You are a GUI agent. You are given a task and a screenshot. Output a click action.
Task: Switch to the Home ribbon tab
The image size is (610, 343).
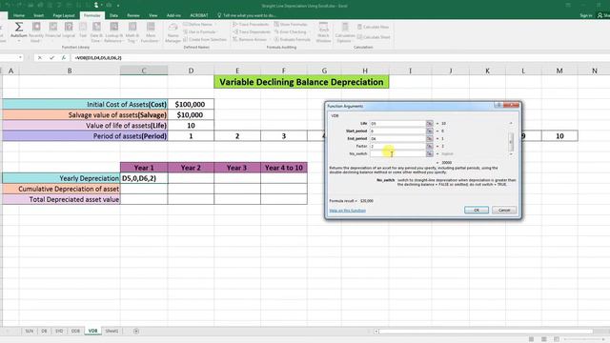19,15
